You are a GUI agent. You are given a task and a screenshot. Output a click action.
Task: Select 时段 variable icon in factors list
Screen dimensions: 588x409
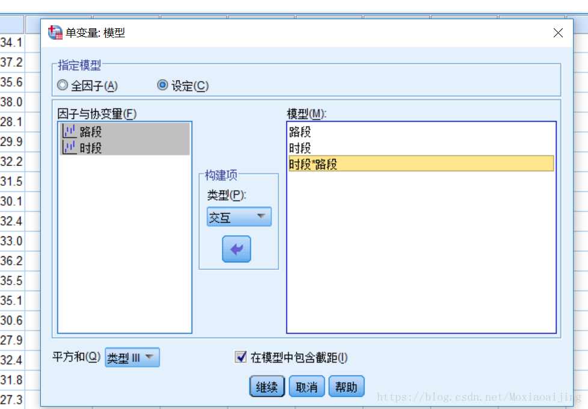[x=69, y=147]
